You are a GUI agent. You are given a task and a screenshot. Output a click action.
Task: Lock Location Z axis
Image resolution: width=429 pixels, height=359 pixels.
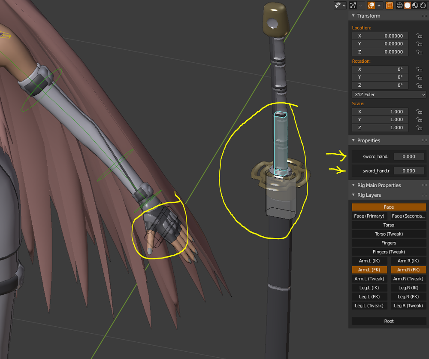[419, 52]
